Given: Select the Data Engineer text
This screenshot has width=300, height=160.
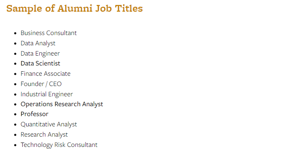Looking at the screenshot, I should 40,53.
